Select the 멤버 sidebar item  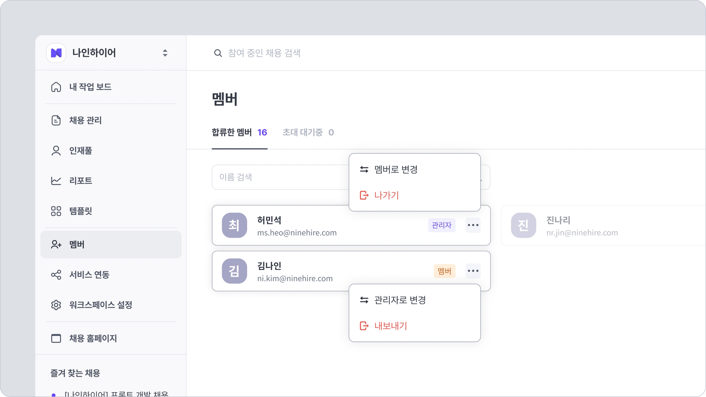110,244
